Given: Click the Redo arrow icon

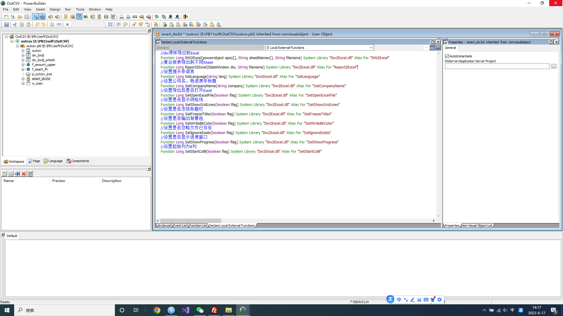Looking at the screenshot, I should [x=44, y=24].
